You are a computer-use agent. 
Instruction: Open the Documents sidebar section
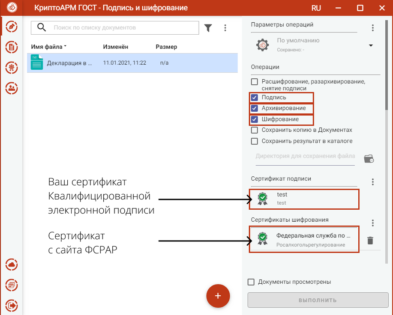pos(12,47)
